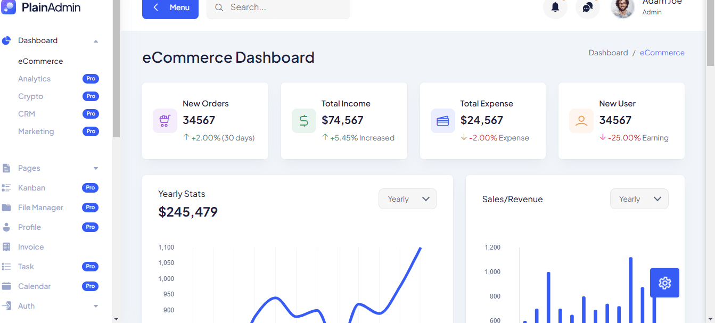The width and height of the screenshot is (715, 323).
Task: Follow the Dashboard breadcrumb link
Action: [608, 52]
